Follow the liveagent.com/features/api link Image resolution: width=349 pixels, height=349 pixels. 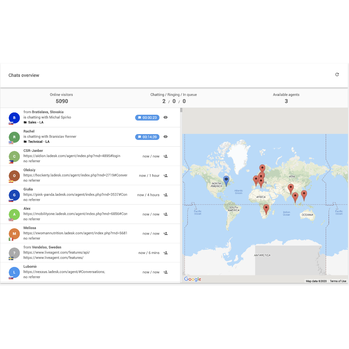pyautogui.click(x=57, y=252)
